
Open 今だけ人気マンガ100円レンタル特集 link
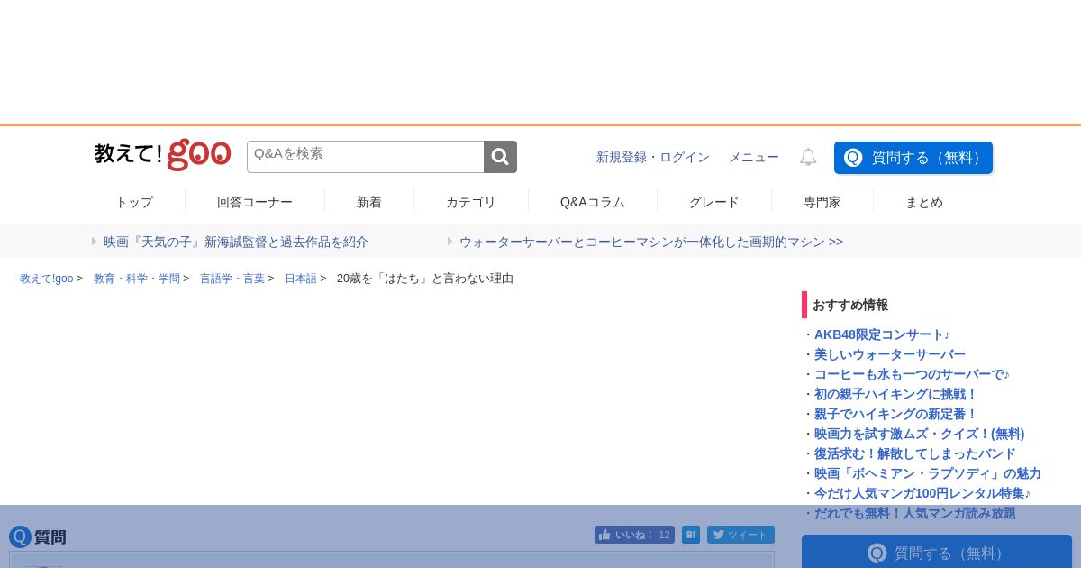[922, 493]
